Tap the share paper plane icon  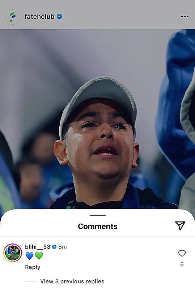(x=180, y=225)
